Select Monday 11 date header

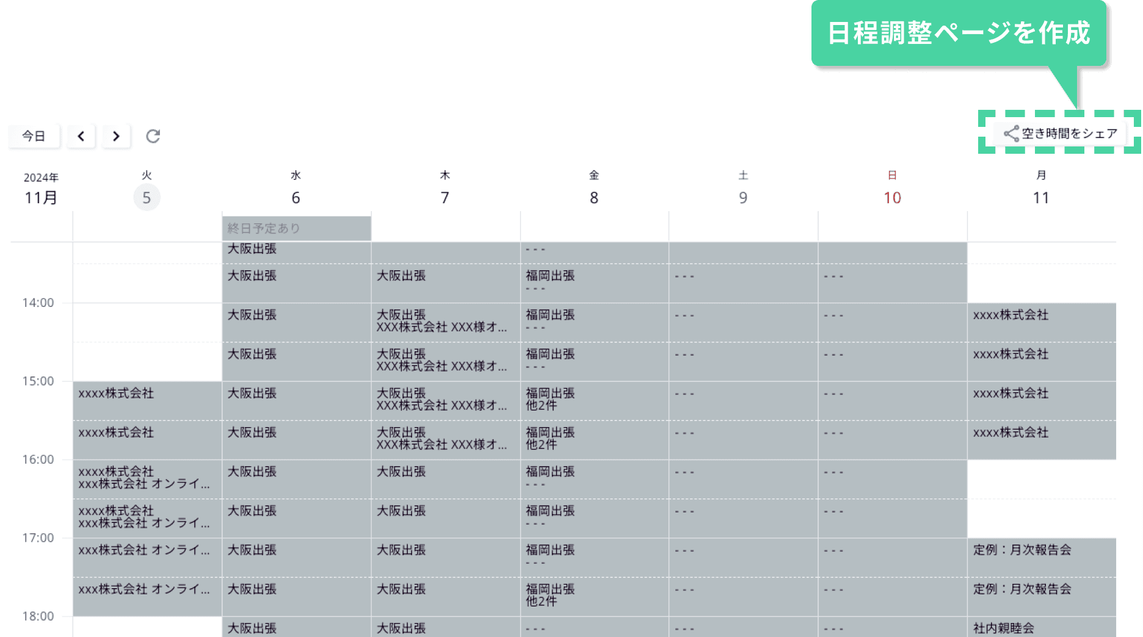(x=1041, y=198)
